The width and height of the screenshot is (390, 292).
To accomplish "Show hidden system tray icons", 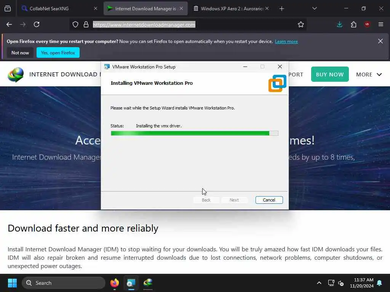I will tap(319, 283).
